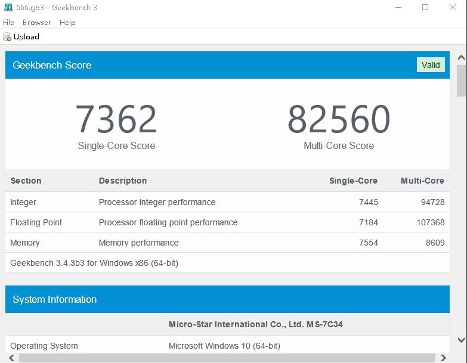Click the horizontal scrollbar thumb
Screen dimensions: 467x363
coord(227,358)
